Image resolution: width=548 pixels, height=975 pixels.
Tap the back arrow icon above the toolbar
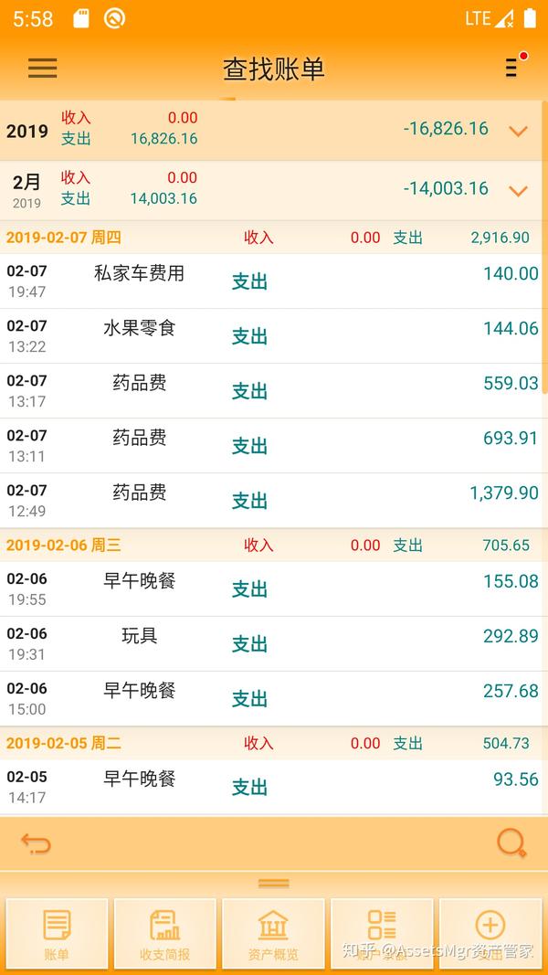pyautogui.click(x=37, y=843)
